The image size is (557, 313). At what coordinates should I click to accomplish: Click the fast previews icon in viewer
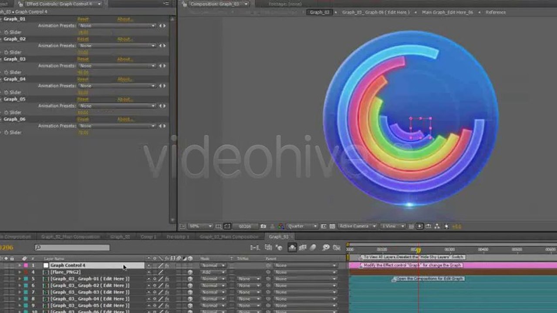pos(420,226)
